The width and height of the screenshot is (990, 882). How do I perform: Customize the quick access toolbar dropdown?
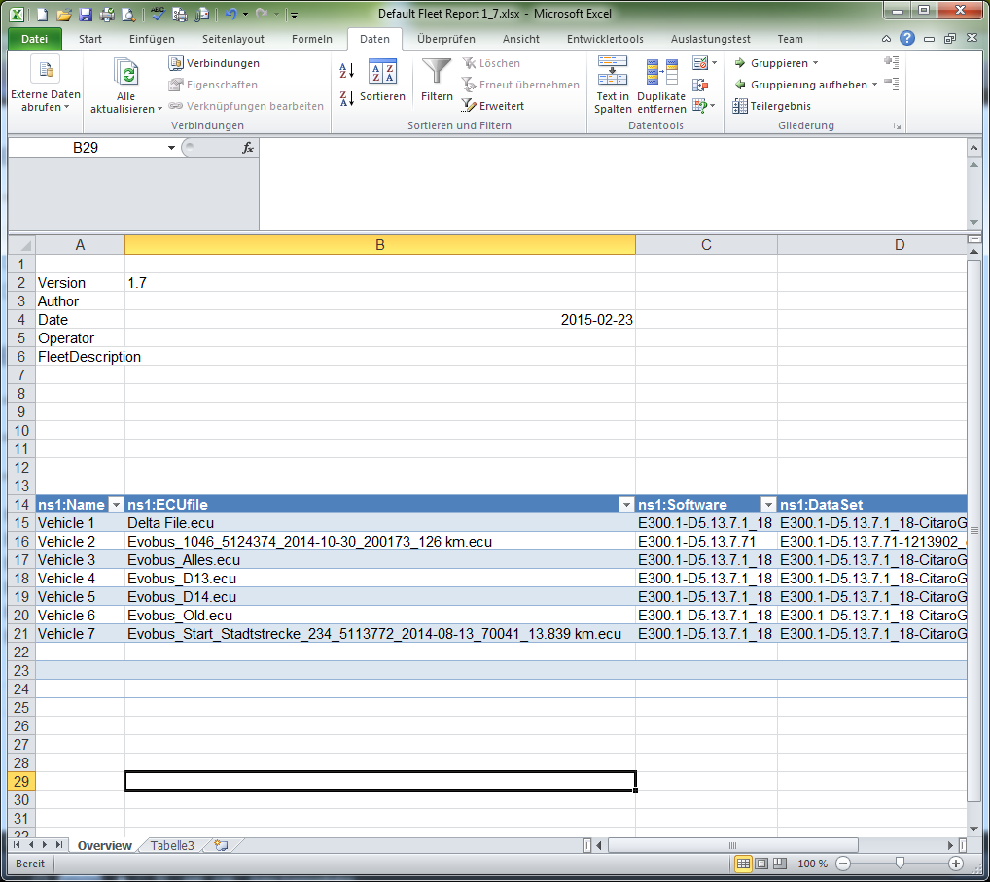point(294,15)
